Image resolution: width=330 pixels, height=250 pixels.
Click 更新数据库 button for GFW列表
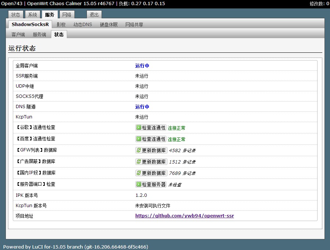(151, 150)
